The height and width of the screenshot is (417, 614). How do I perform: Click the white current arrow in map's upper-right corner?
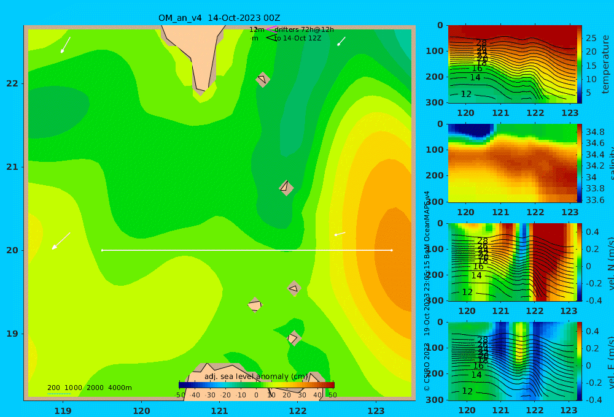pyautogui.click(x=341, y=42)
